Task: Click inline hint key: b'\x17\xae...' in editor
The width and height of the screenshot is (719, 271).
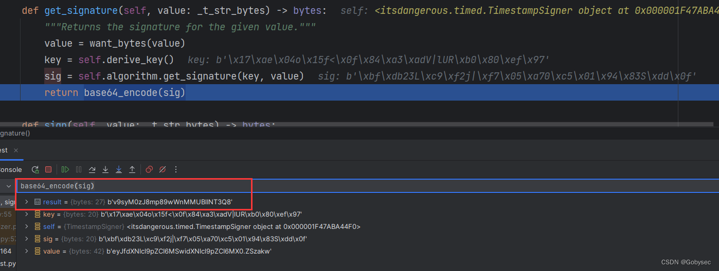Action: coord(369,60)
